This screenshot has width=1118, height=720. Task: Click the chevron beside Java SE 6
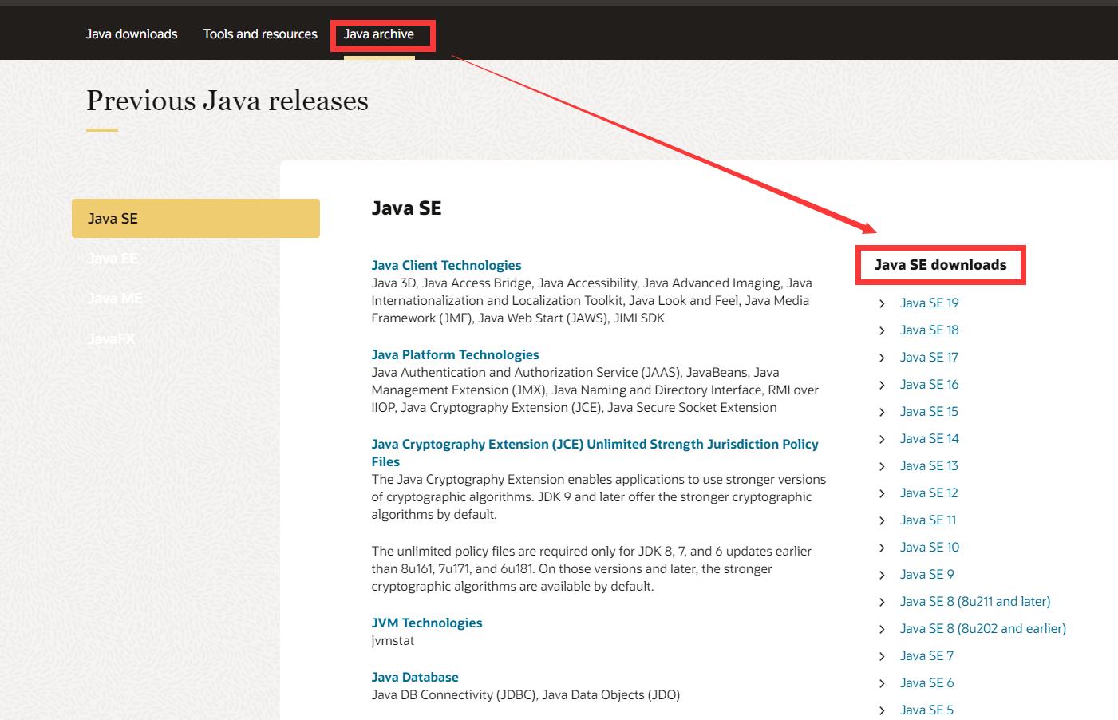click(882, 683)
